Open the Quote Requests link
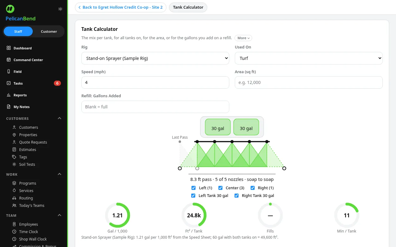 coord(33,142)
